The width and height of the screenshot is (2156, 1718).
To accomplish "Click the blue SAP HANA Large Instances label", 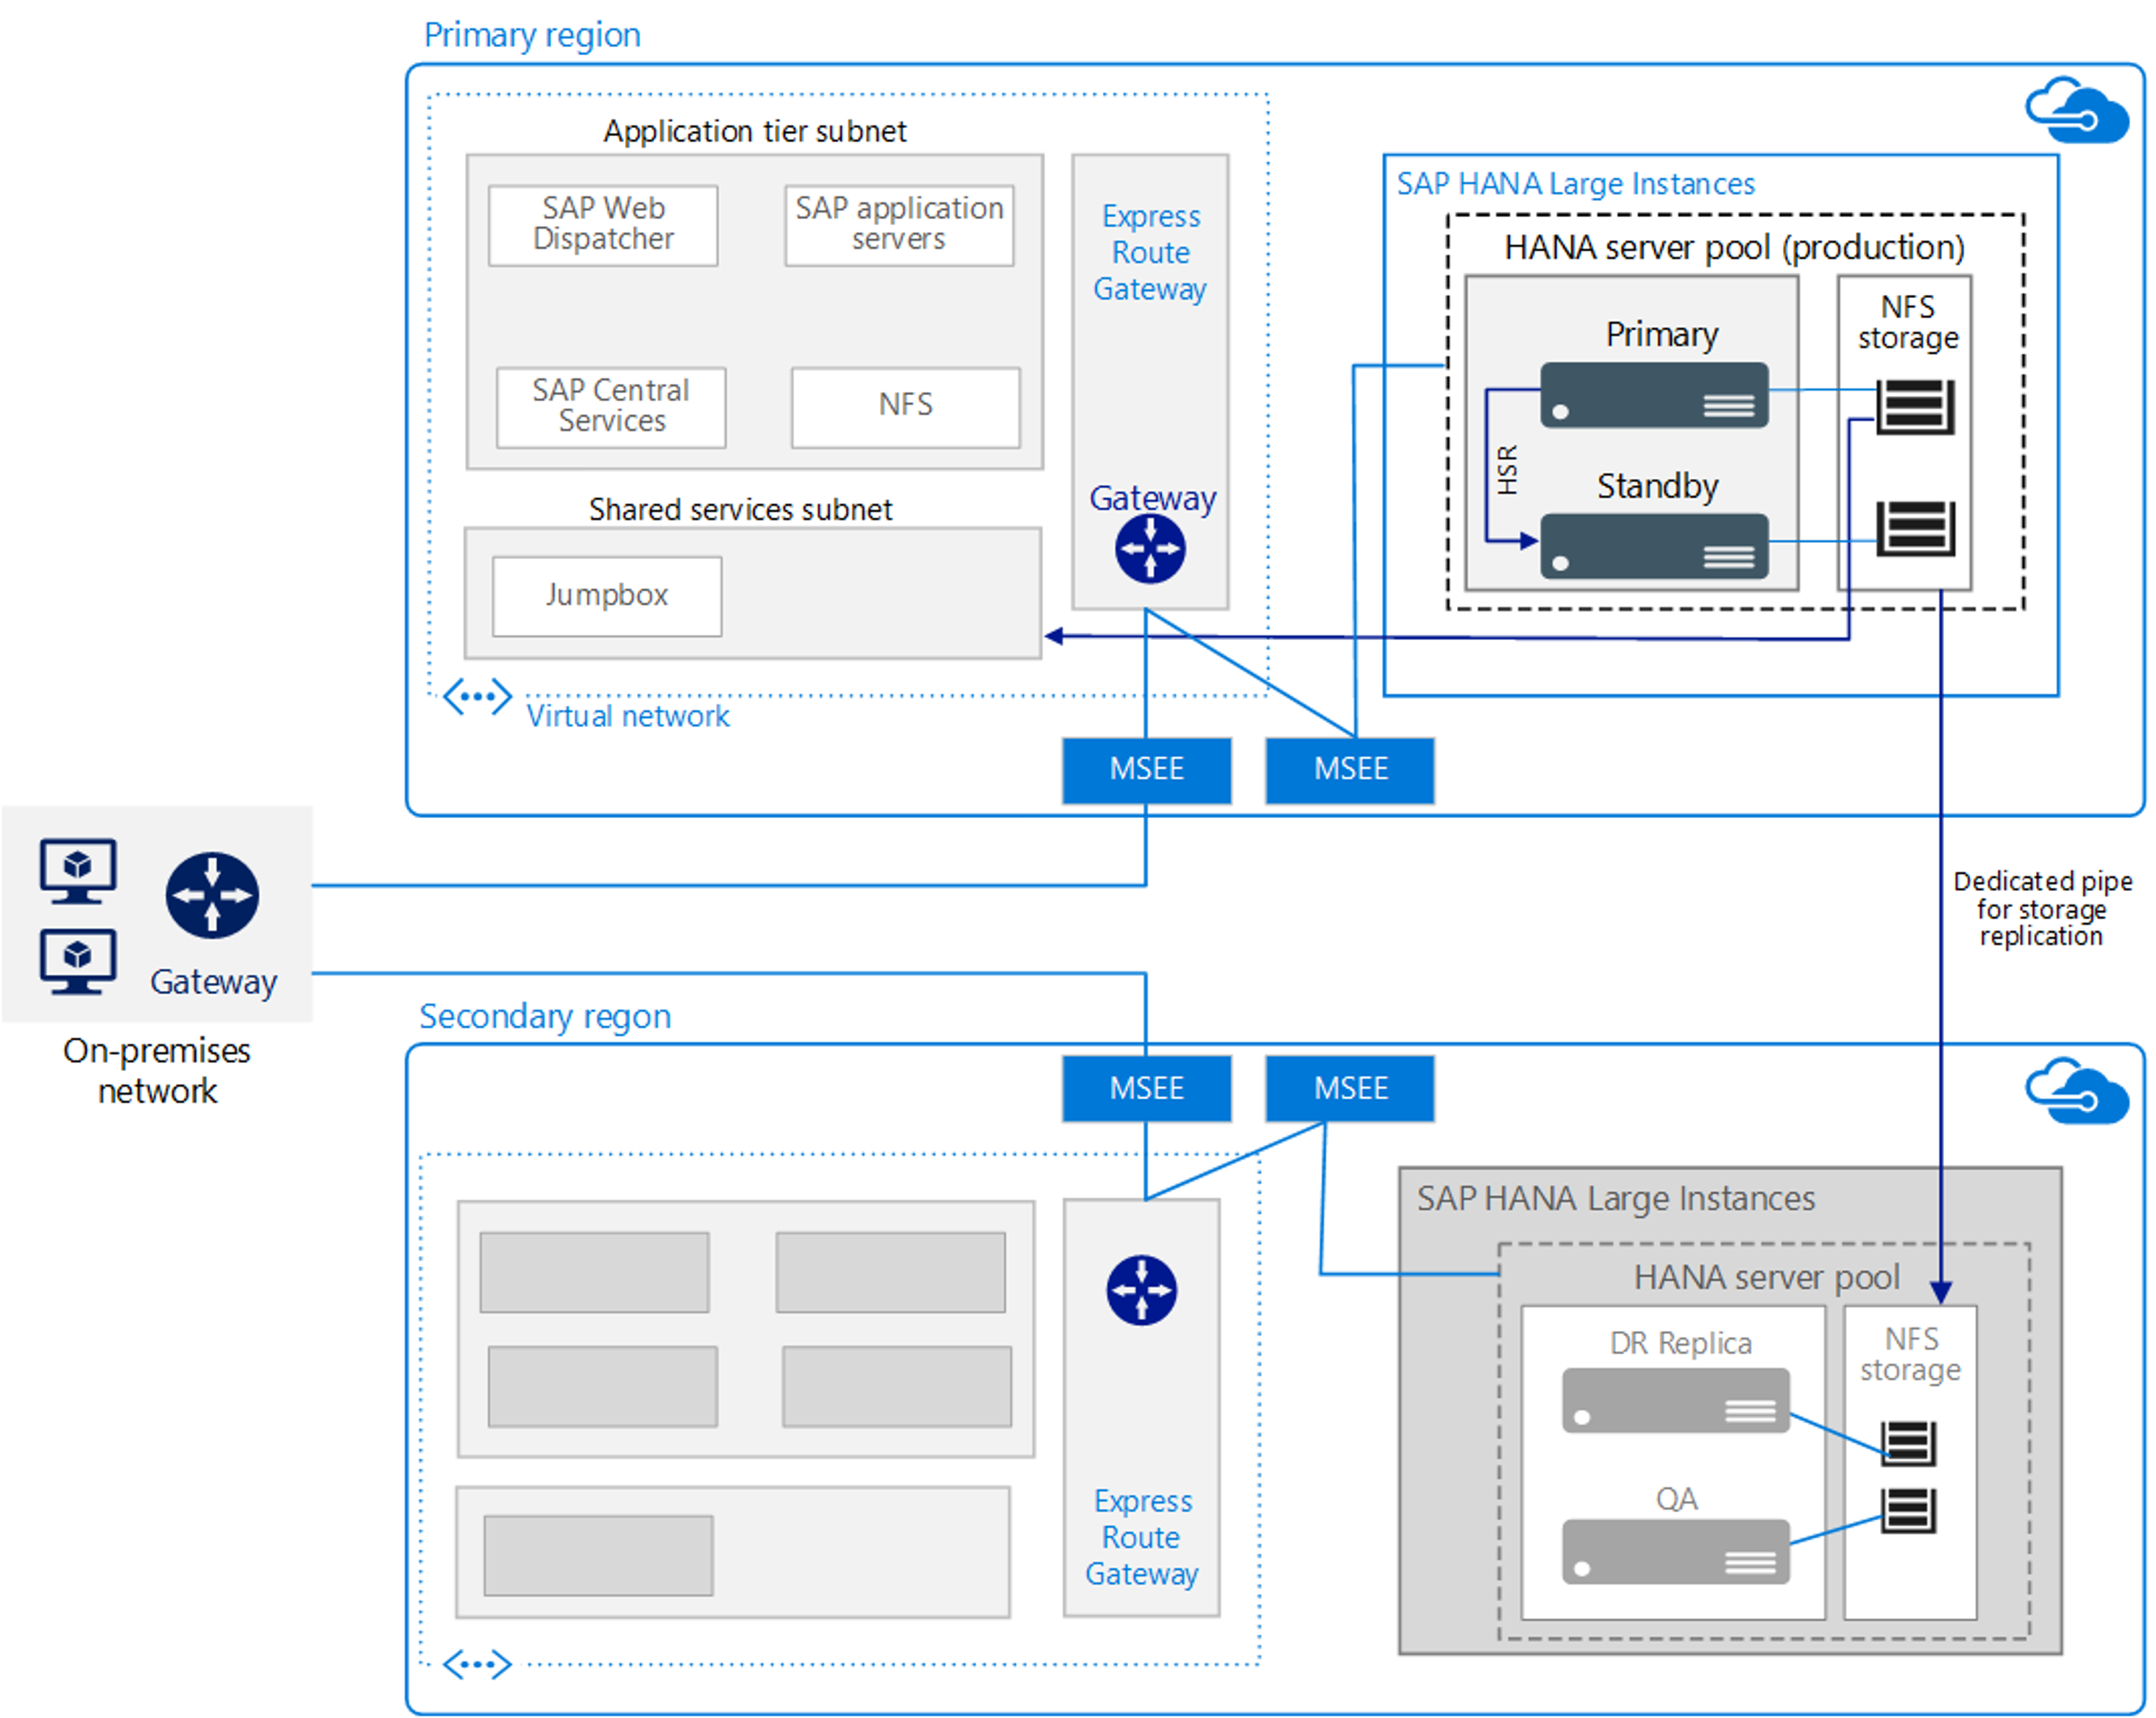I will pos(1575,184).
